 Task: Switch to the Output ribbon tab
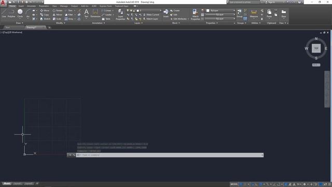pyautogui.click(x=74, y=6)
